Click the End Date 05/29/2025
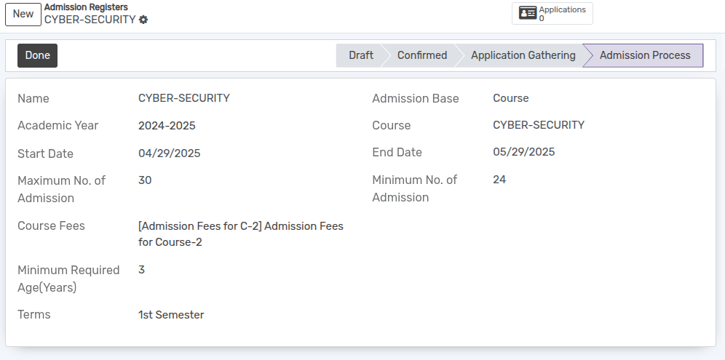Image resolution: width=725 pixels, height=360 pixels. [x=524, y=152]
